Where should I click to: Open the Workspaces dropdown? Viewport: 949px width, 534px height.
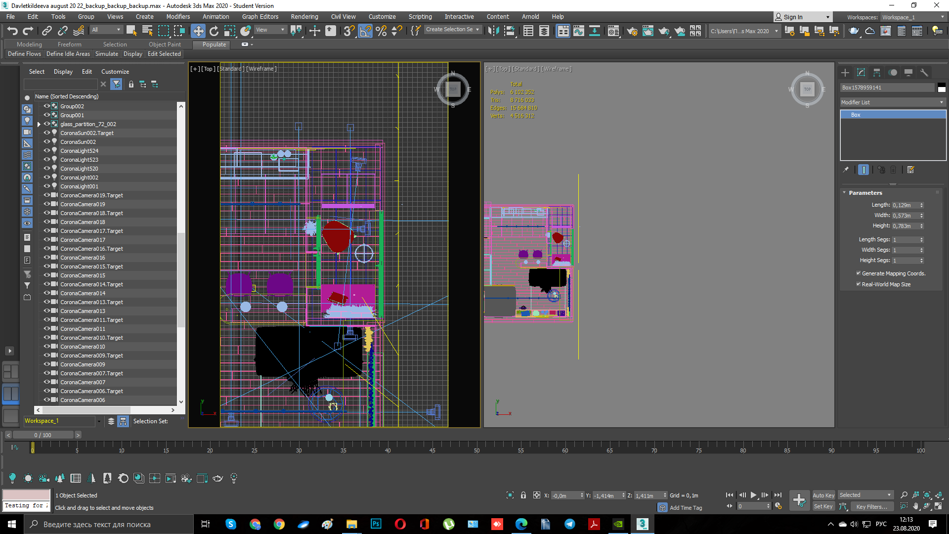913,17
